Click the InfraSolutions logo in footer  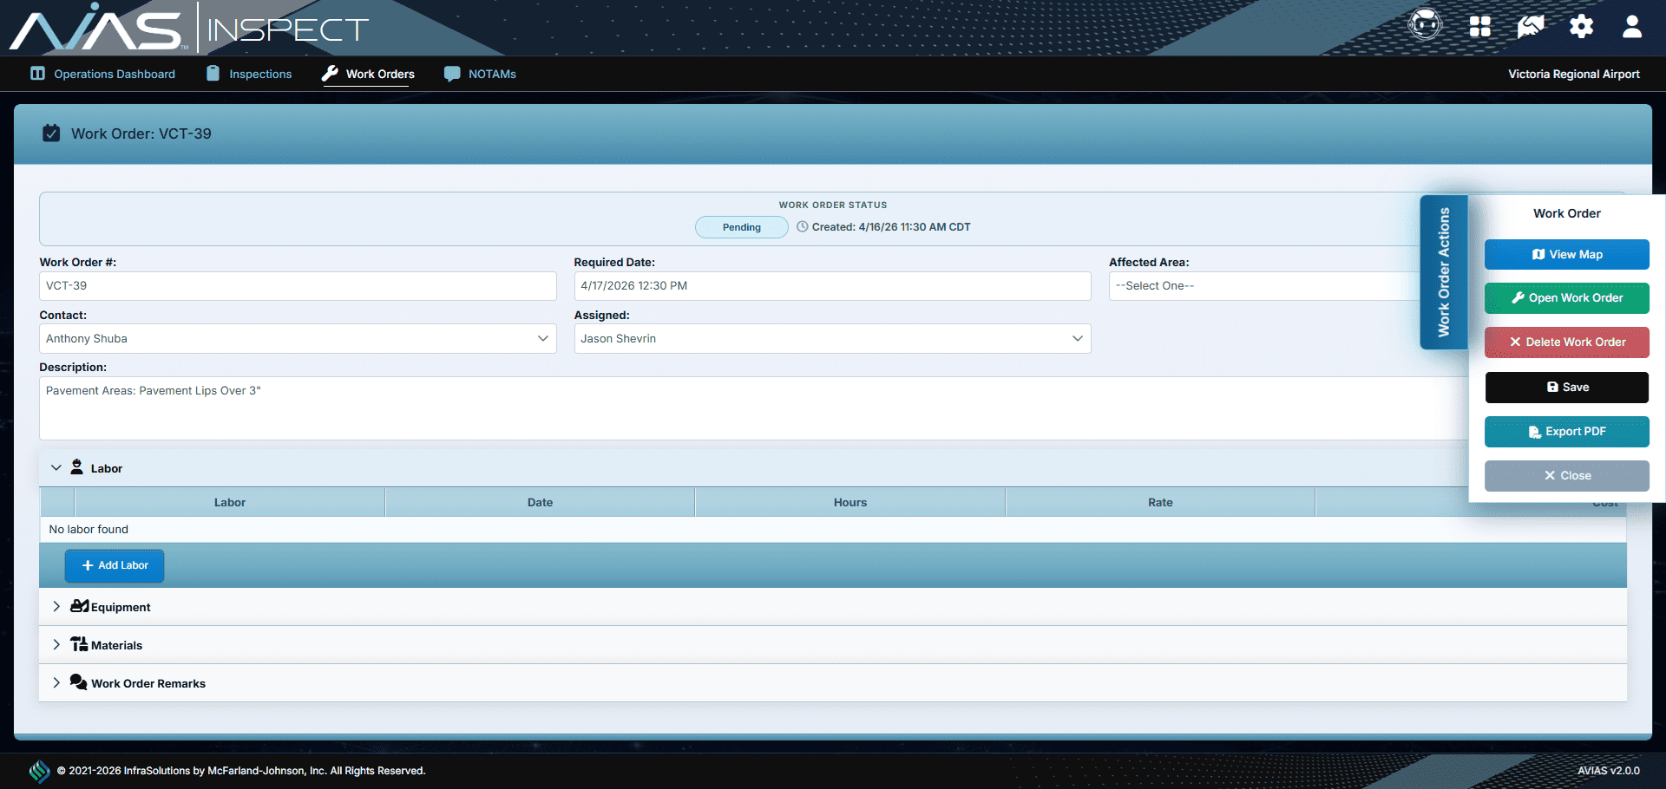pyautogui.click(x=39, y=771)
